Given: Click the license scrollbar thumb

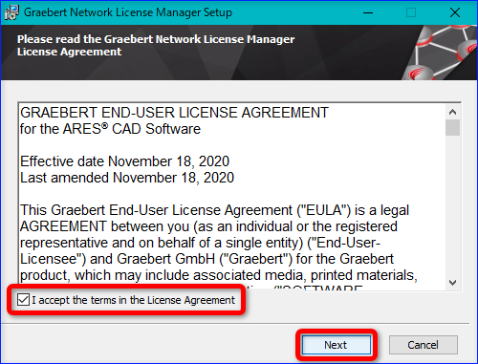Looking at the screenshot, I should (452, 128).
